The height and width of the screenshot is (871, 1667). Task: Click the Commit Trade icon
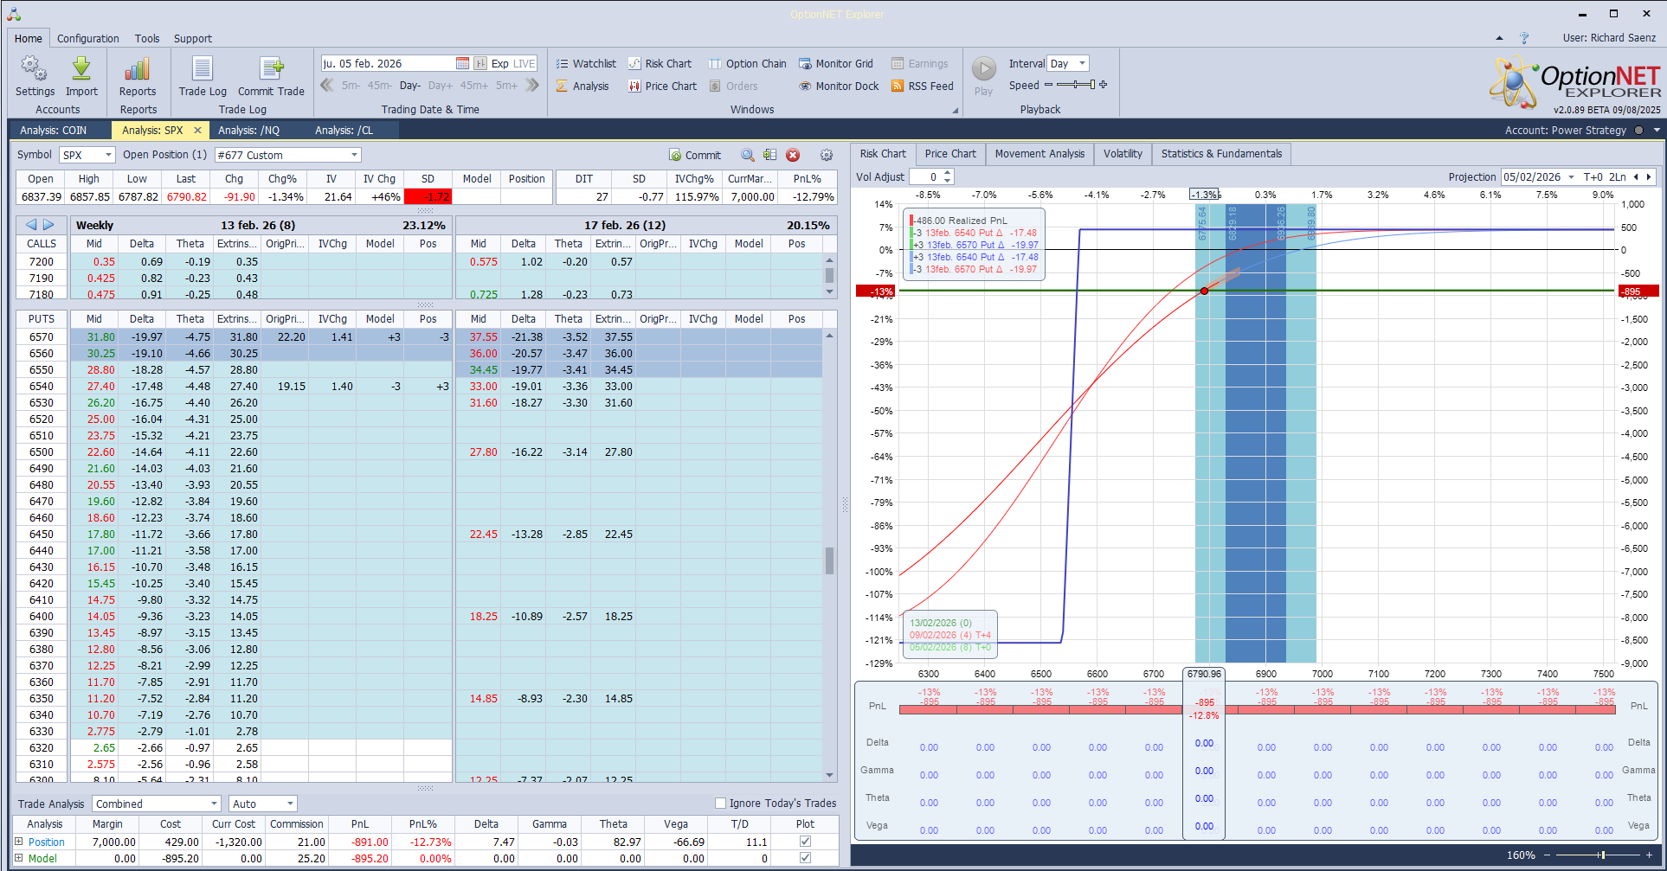click(271, 70)
